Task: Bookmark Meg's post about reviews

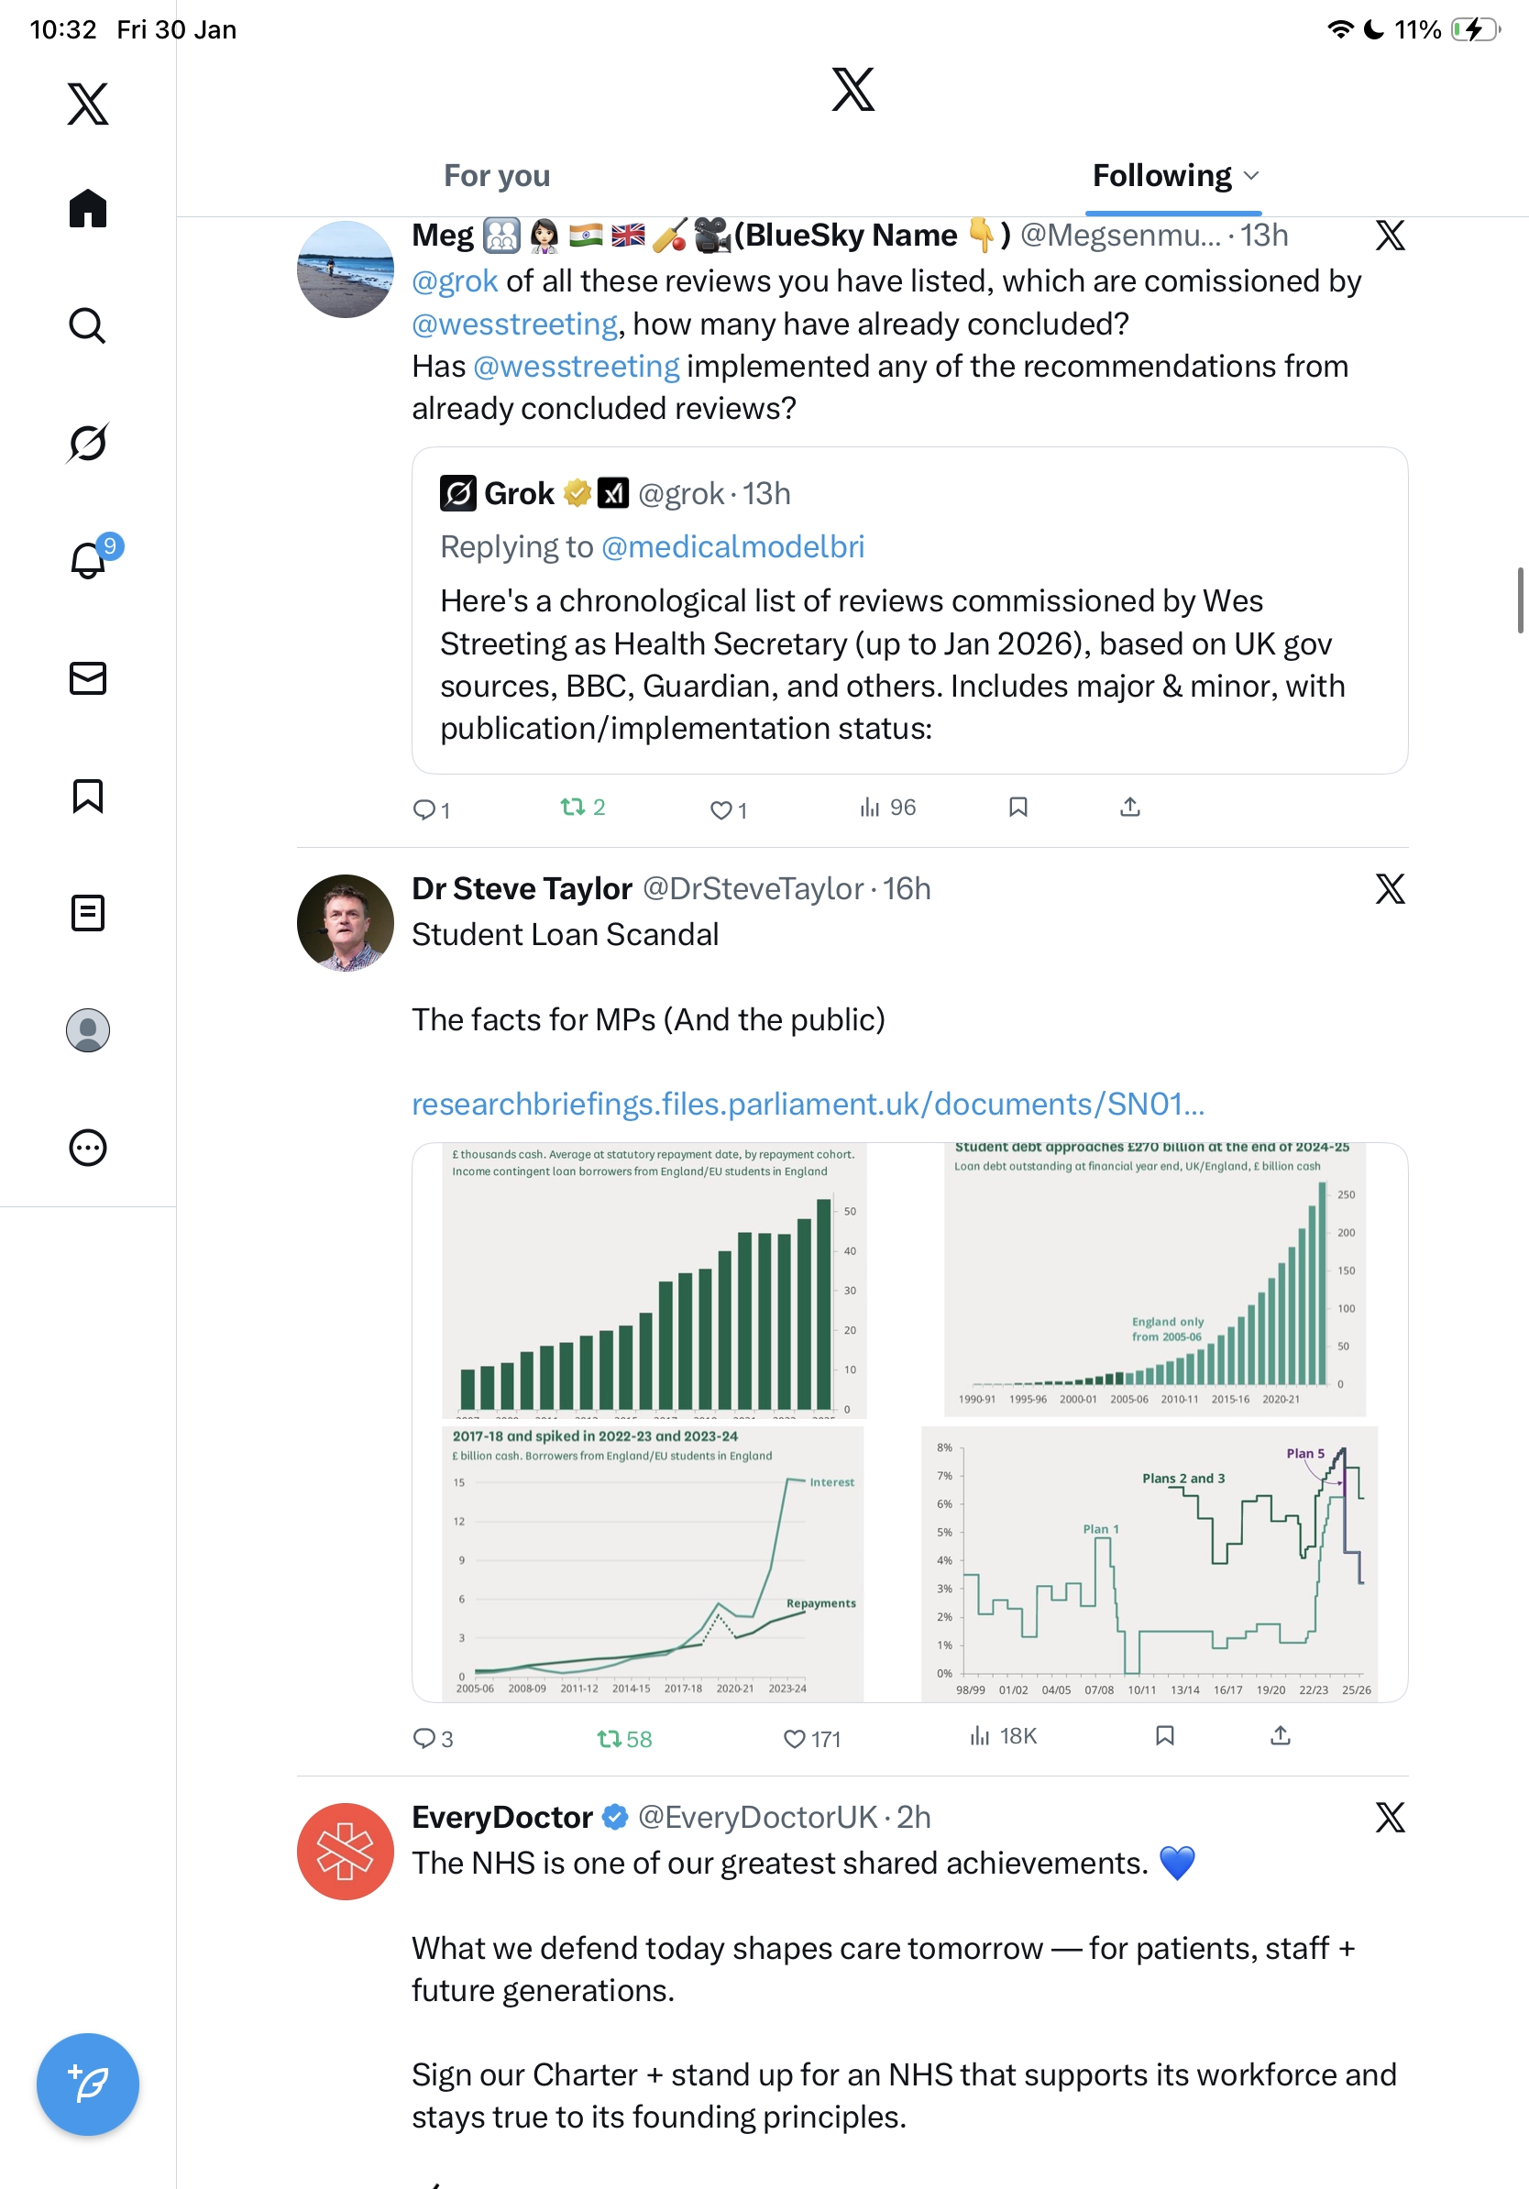Action: (x=1018, y=808)
